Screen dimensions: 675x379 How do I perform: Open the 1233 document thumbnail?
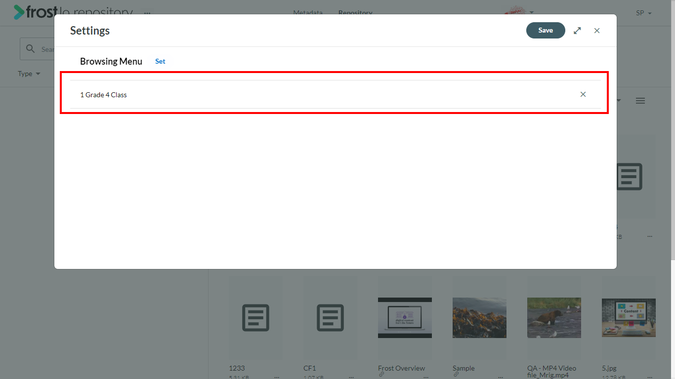[x=255, y=317]
